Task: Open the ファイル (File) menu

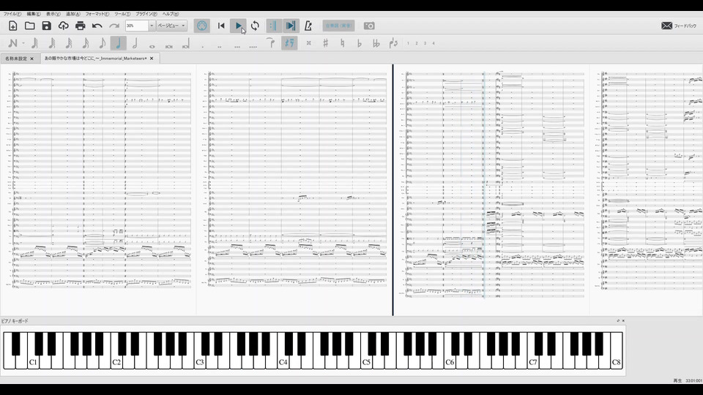Action: 12,14
